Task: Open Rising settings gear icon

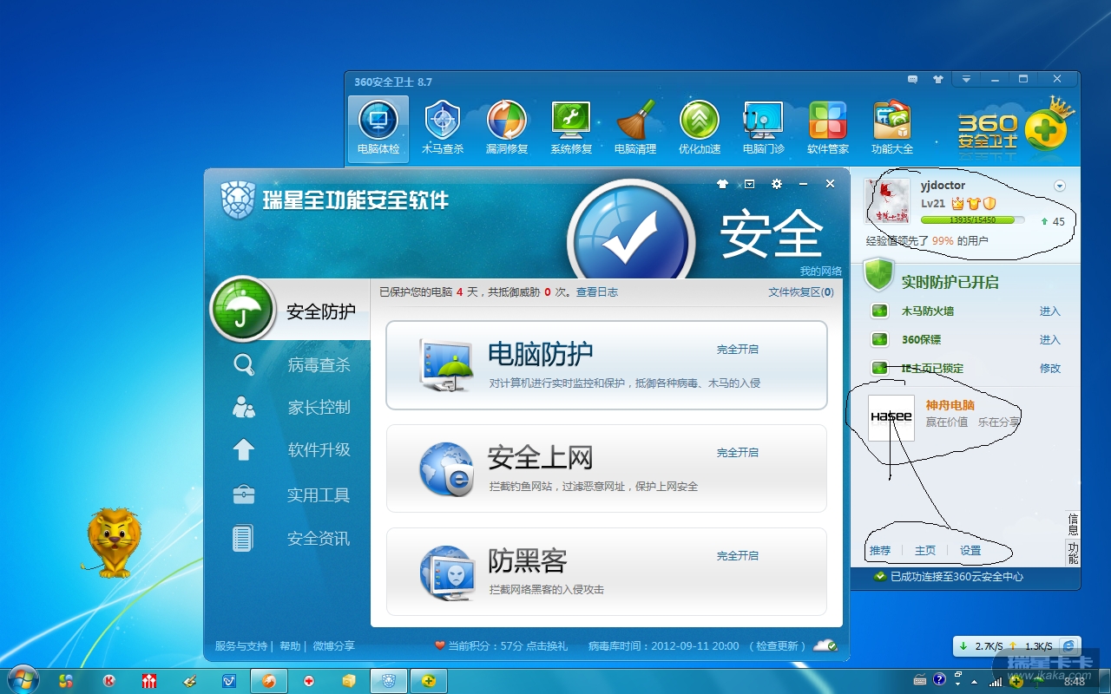Action: (x=777, y=184)
